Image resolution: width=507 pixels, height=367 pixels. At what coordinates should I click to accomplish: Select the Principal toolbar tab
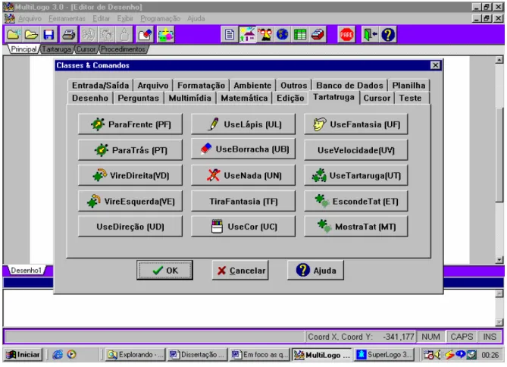[23, 49]
